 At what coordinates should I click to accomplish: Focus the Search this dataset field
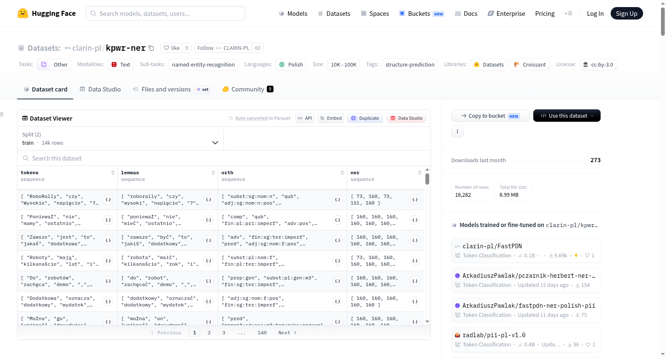pyautogui.click(x=224, y=158)
